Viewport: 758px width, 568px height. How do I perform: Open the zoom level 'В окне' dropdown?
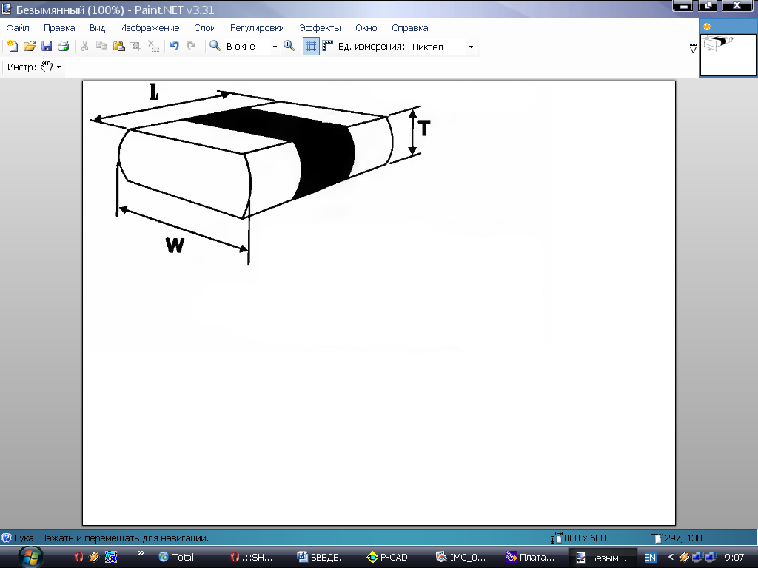pos(275,47)
